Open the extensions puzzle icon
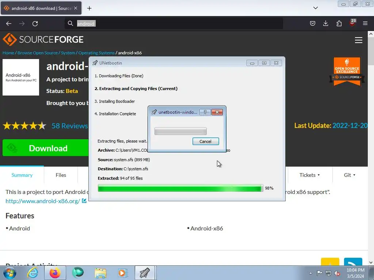 tap(339, 23)
